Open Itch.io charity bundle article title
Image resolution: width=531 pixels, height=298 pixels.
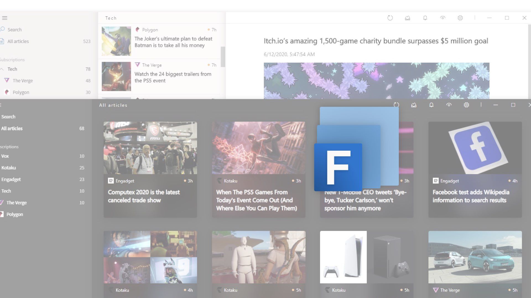(376, 41)
